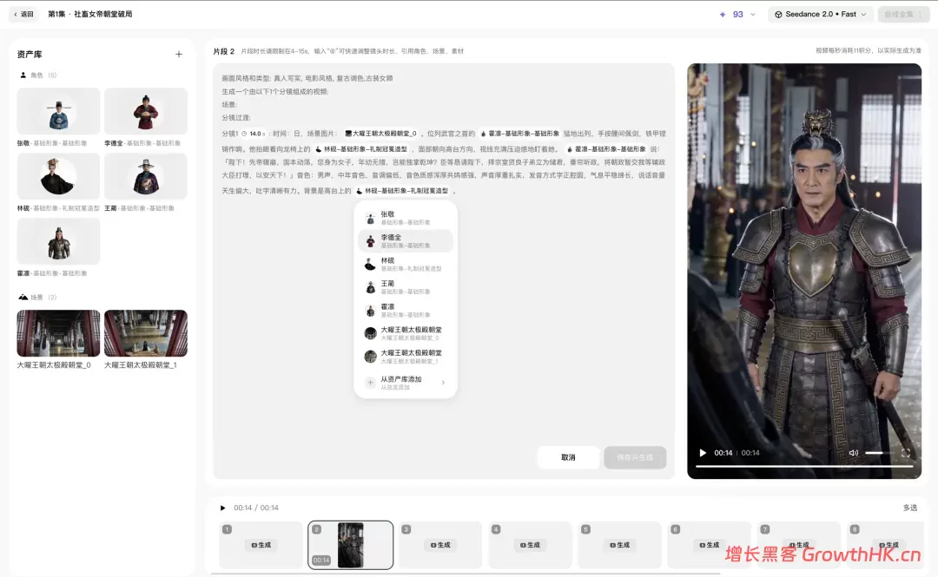Select segment 2 thumbnail in the timeline

351,545
